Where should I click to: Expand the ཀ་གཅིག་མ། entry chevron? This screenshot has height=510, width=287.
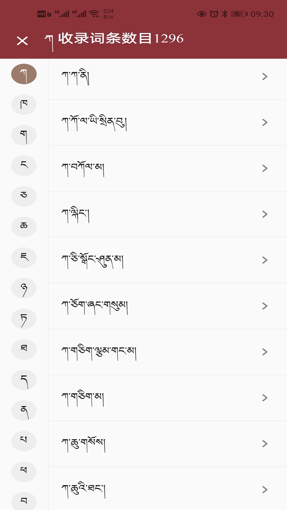pyautogui.click(x=265, y=398)
